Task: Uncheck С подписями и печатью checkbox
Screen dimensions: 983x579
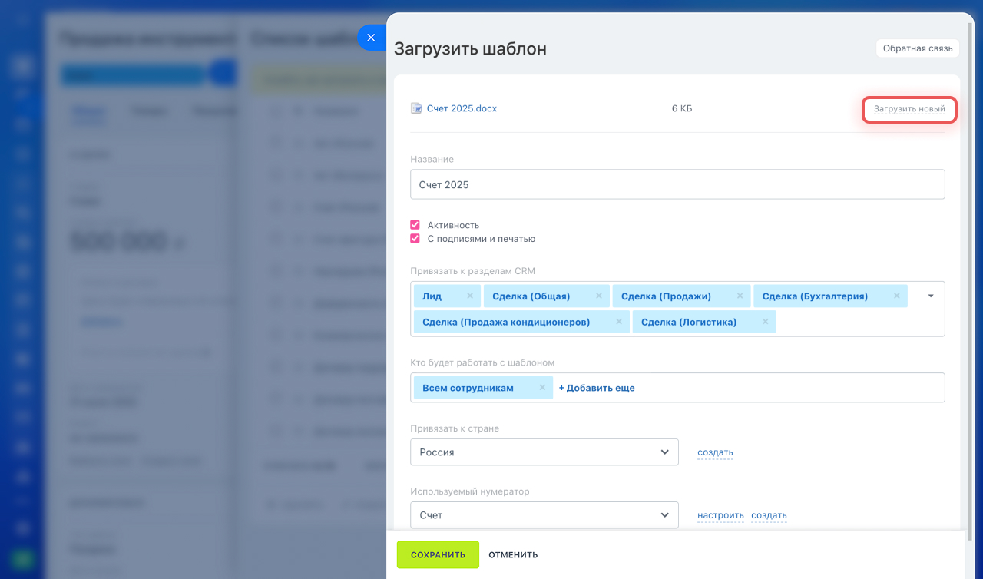Action: (415, 239)
